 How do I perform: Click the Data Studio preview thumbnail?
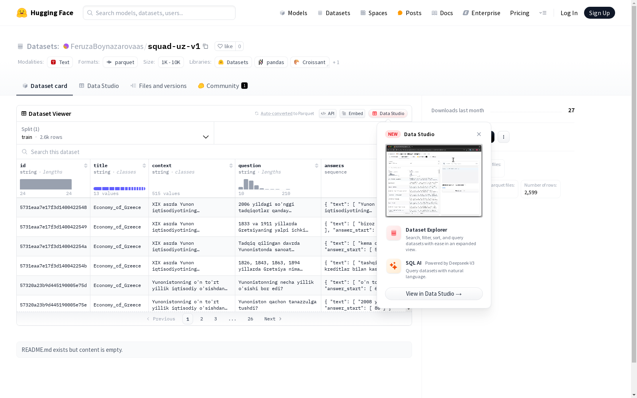(434, 181)
